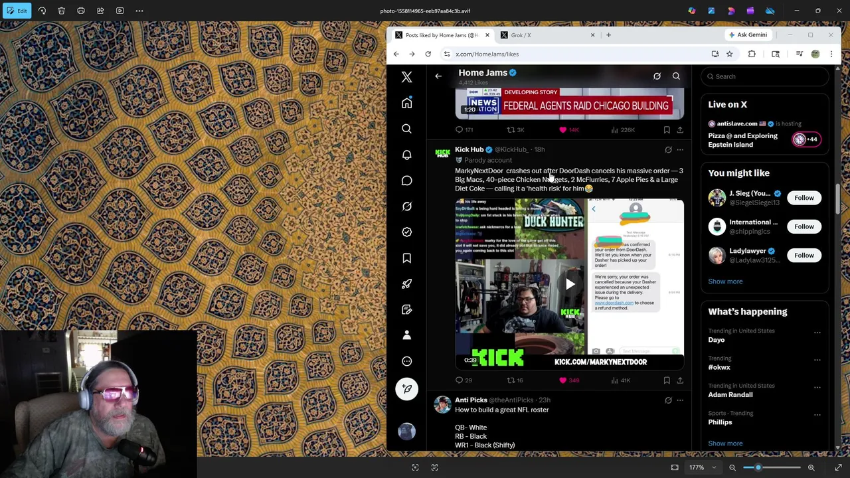The width and height of the screenshot is (850, 478).
Task: Open the Adam Randall trending topic
Action: [x=730, y=395]
